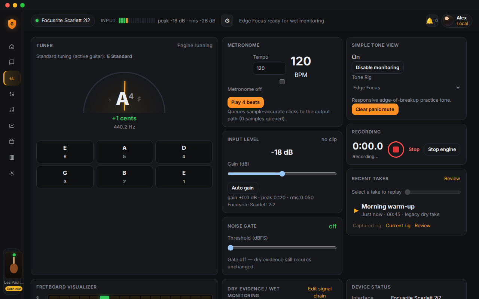Click the Captured rig option
The width and height of the screenshot is (479, 299).
coord(367,226)
